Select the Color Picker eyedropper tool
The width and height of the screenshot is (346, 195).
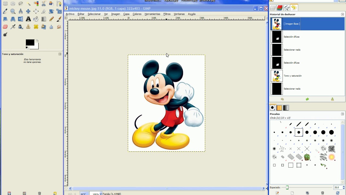click(5, 11)
